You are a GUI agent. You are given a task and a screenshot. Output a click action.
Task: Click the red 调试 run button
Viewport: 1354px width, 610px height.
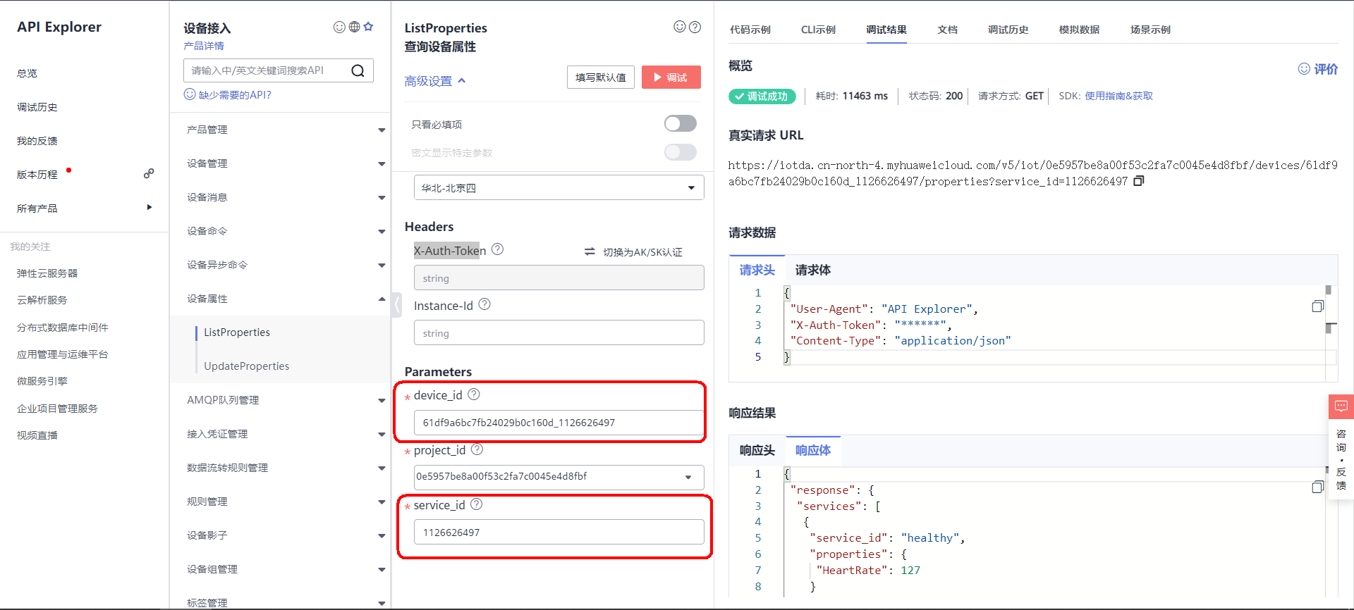click(671, 77)
